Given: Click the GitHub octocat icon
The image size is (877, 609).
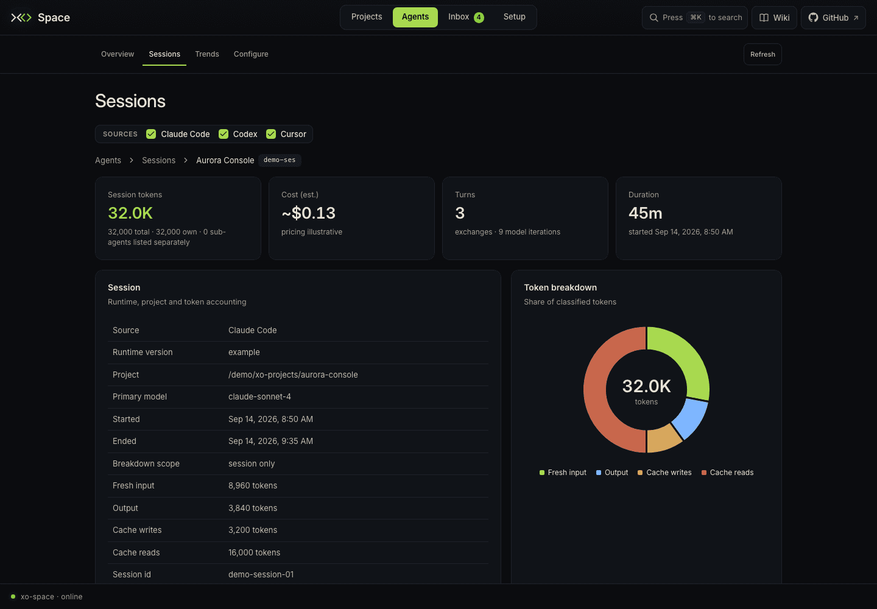Looking at the screenshot, I should pyautogui.click(x=813, y=18).
